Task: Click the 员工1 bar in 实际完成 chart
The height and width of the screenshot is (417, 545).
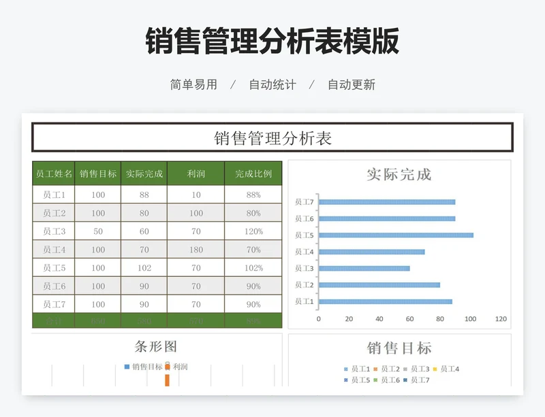Action: pos(386,302)
